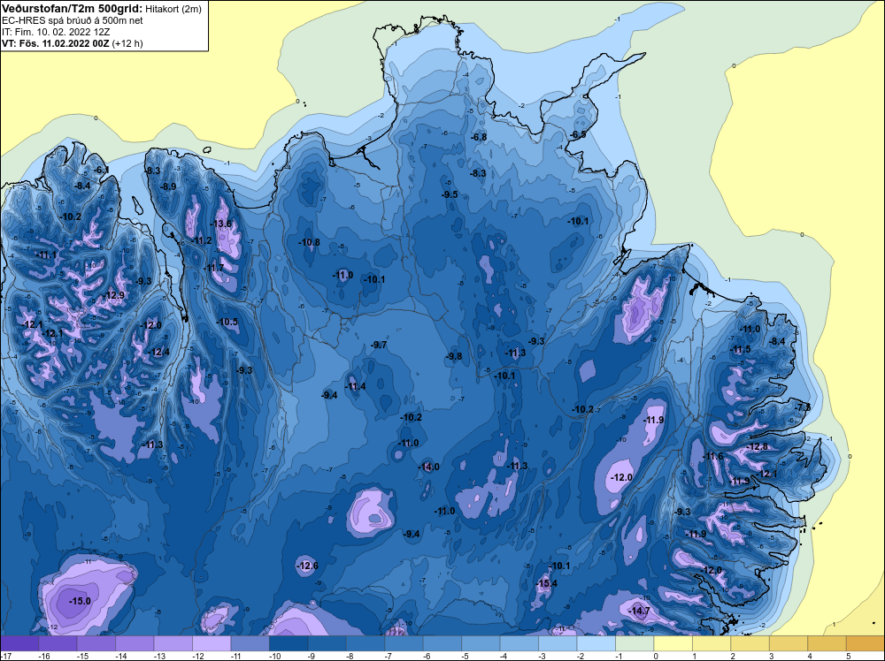Click the -14.0 temperature value
The width and height of the screenshot is (885, 661).
[x=428, y=467]
